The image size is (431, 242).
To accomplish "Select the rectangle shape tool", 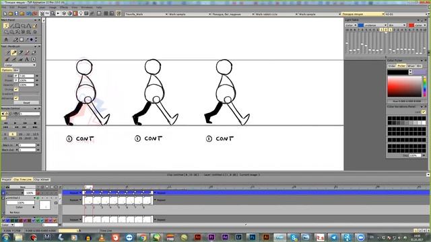I will pos(18,26).
